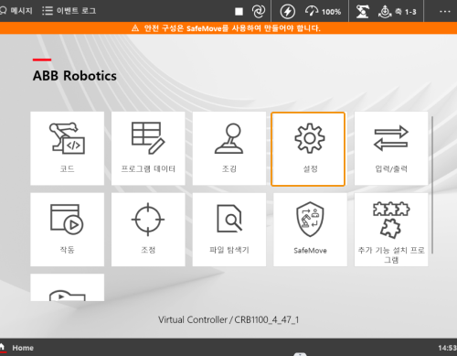
Task: Open the 조정 calibration crosshair tile
Action: (148, 230)
